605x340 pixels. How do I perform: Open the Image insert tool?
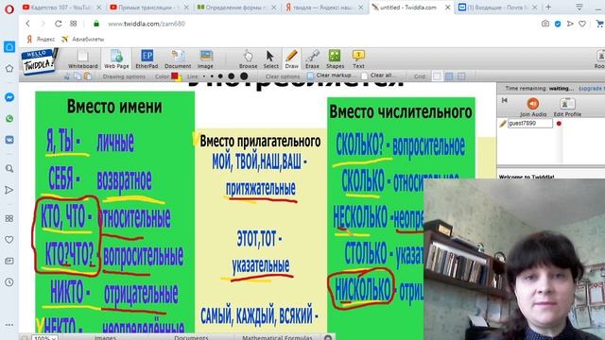coord(206,59)
